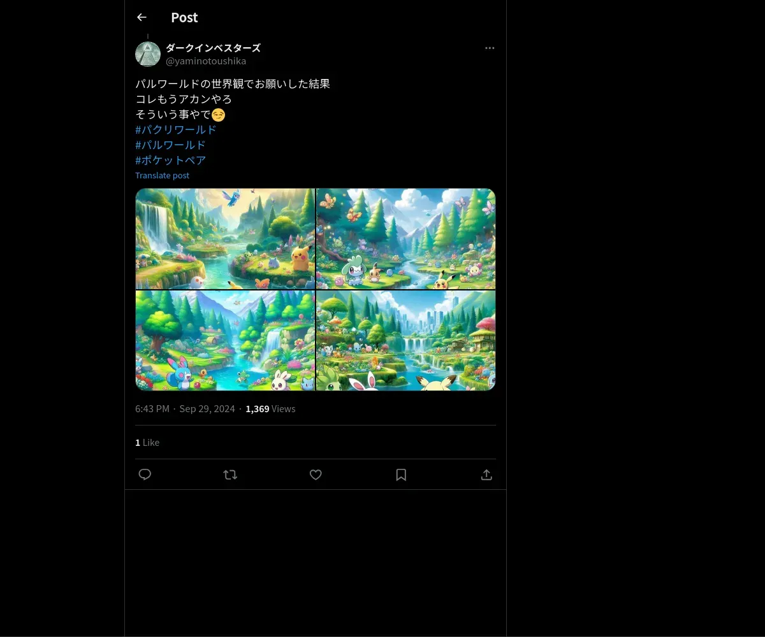Image resolution: width=765 pixels, height=637 pixels.
Task: Open the @yaminotoushika handle link
Action: [206, 61]
